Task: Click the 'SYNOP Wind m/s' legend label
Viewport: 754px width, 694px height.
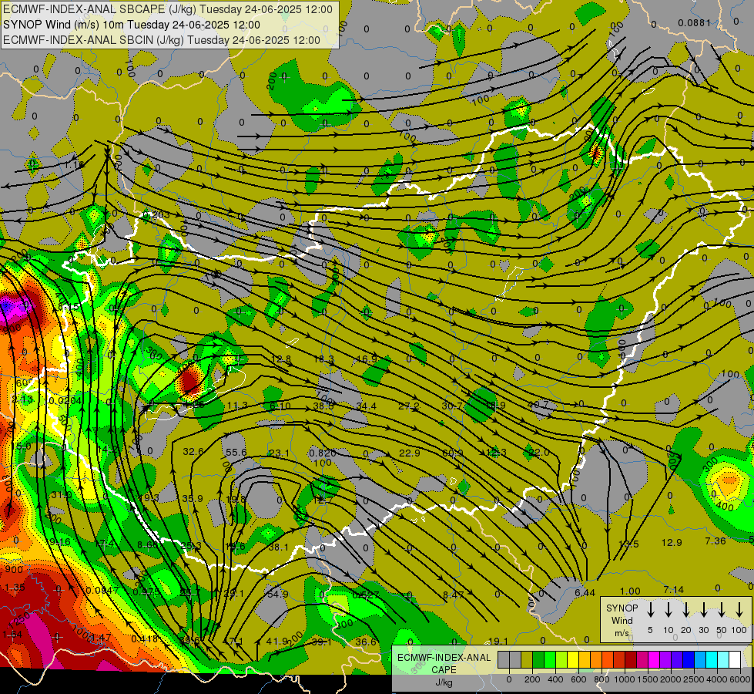Action: pyautogui.click(x=622, y=621)
